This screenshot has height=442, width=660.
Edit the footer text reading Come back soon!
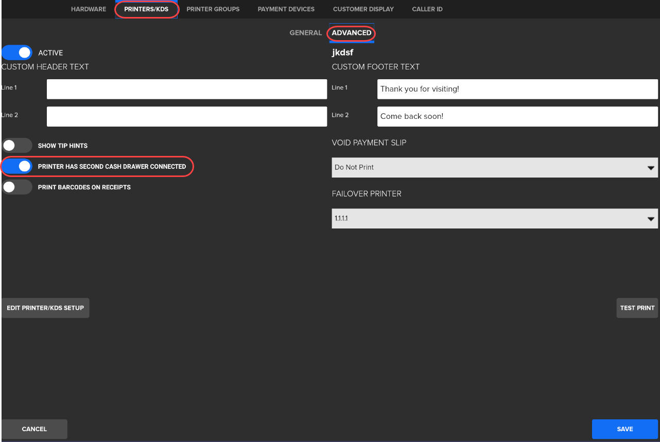coord(517,116)
